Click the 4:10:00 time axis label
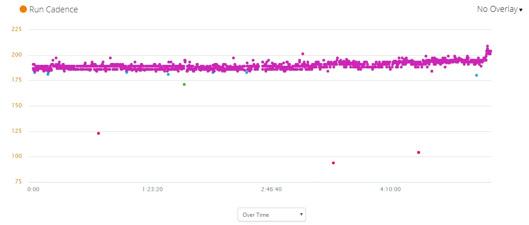529x225 pixels. click(x=390, y=189)
